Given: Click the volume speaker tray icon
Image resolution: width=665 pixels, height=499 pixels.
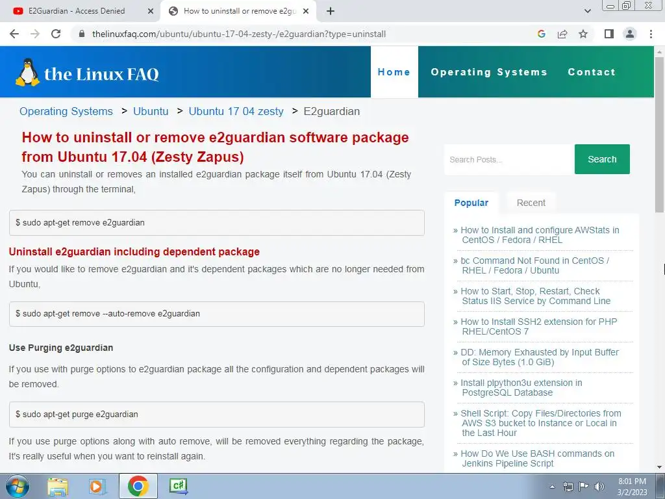Looking at the screenshot, I should click(x=599, y=487).
